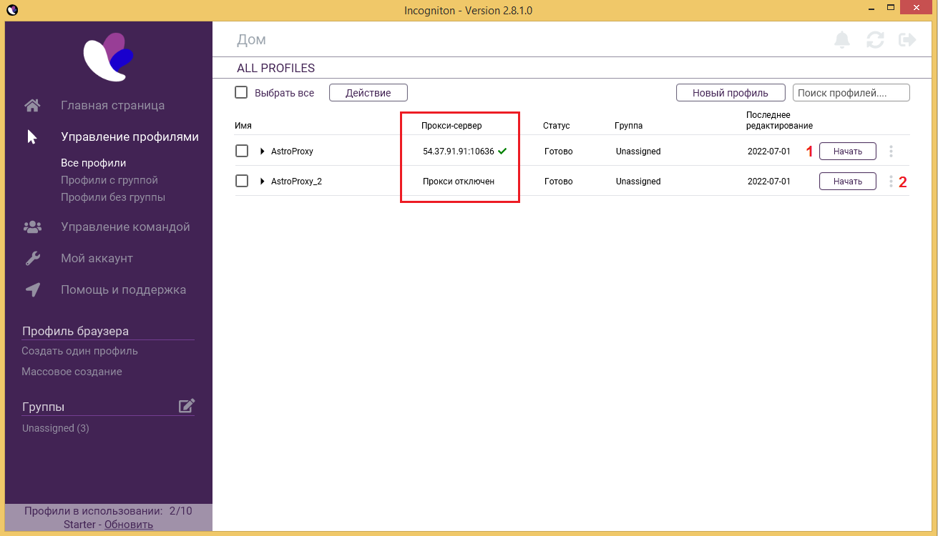Click the Имя column header
938x536 pixels.
click(x=243, y=126)
